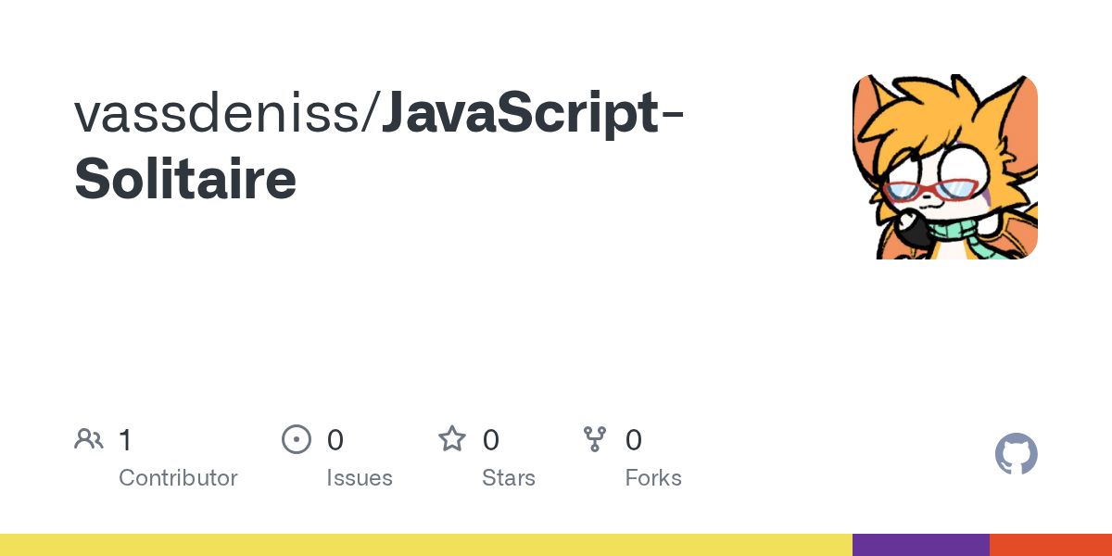Select the Issues label

(360, 478)
